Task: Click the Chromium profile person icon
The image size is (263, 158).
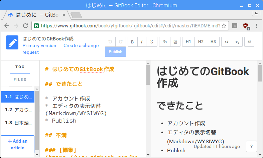Action: tap(256, 13)
